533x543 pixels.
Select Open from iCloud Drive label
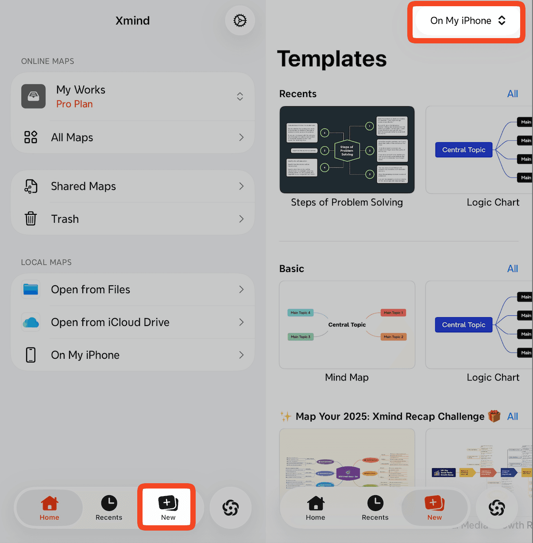[x=110, y=322]
